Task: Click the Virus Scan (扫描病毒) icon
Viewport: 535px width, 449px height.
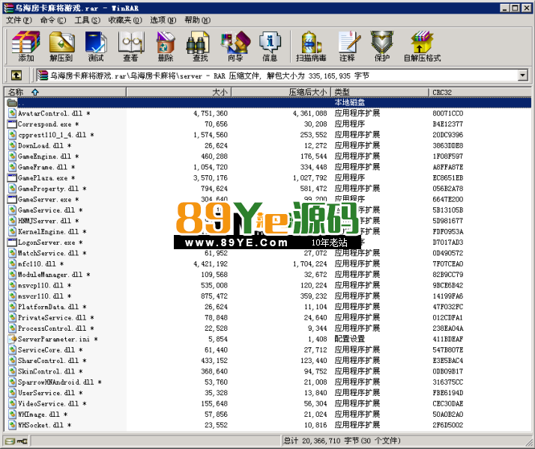Action: pos(311,46)
